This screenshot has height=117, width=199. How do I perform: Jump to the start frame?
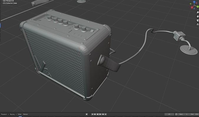(x=92, y=114)
